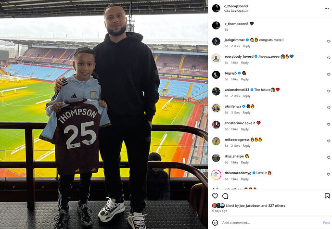Open the akinfenwa profile picture
Viewport: 332px width, 229px height.
click(216, 108)
